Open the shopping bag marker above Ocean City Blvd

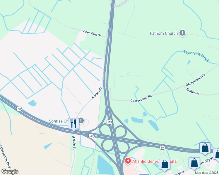click(194, 163)
